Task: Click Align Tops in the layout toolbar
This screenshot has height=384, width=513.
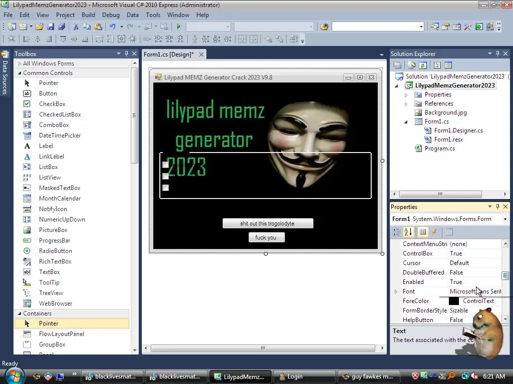Action: coord(63,39)
